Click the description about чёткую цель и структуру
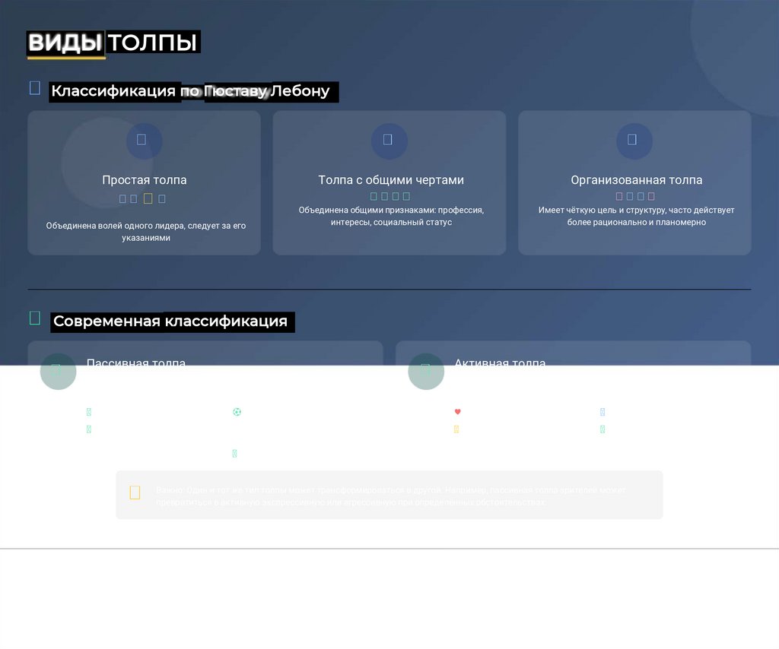 click(637, 217)
